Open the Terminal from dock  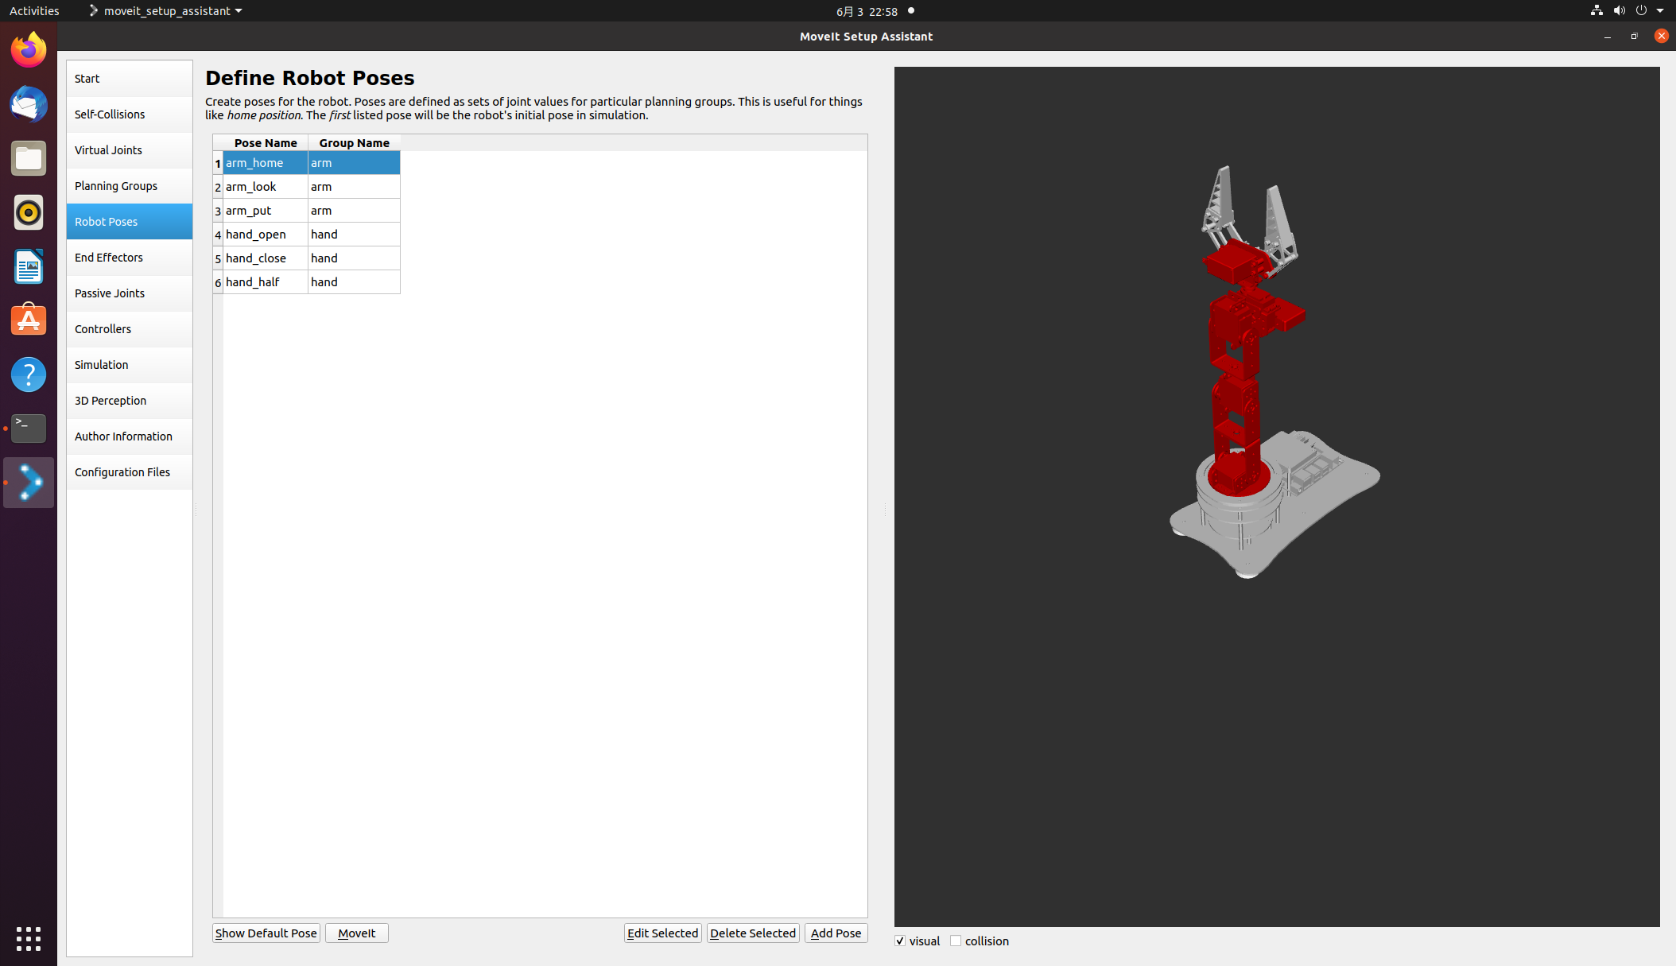pos(29,429)
